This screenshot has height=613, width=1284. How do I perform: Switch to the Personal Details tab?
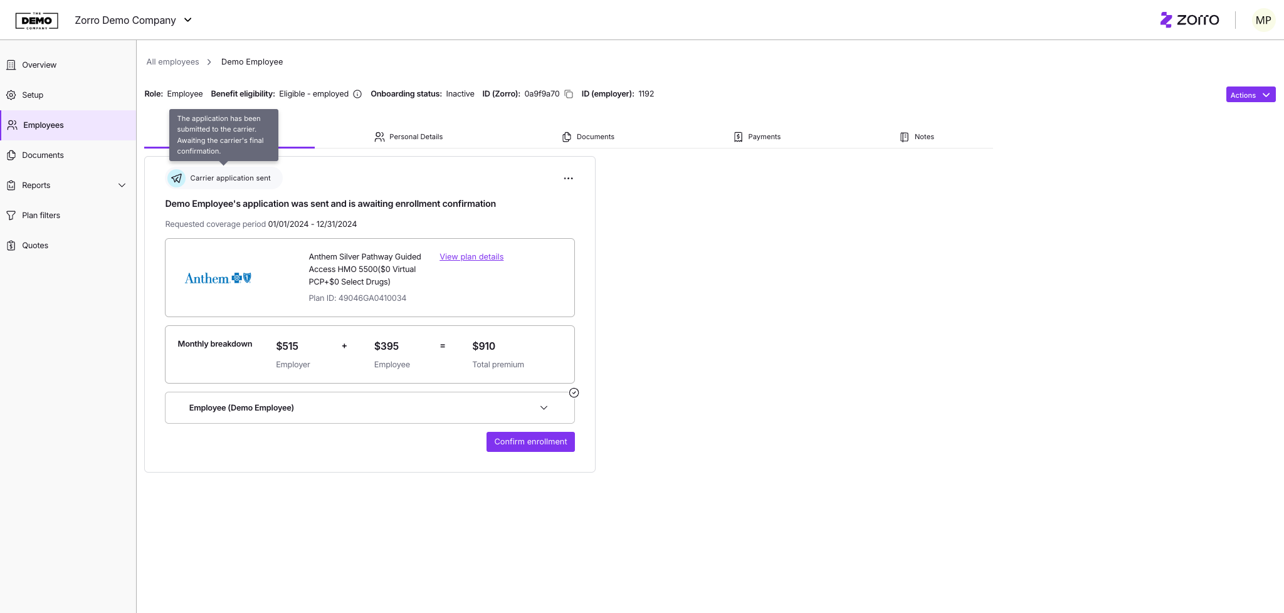click(409, 137)
